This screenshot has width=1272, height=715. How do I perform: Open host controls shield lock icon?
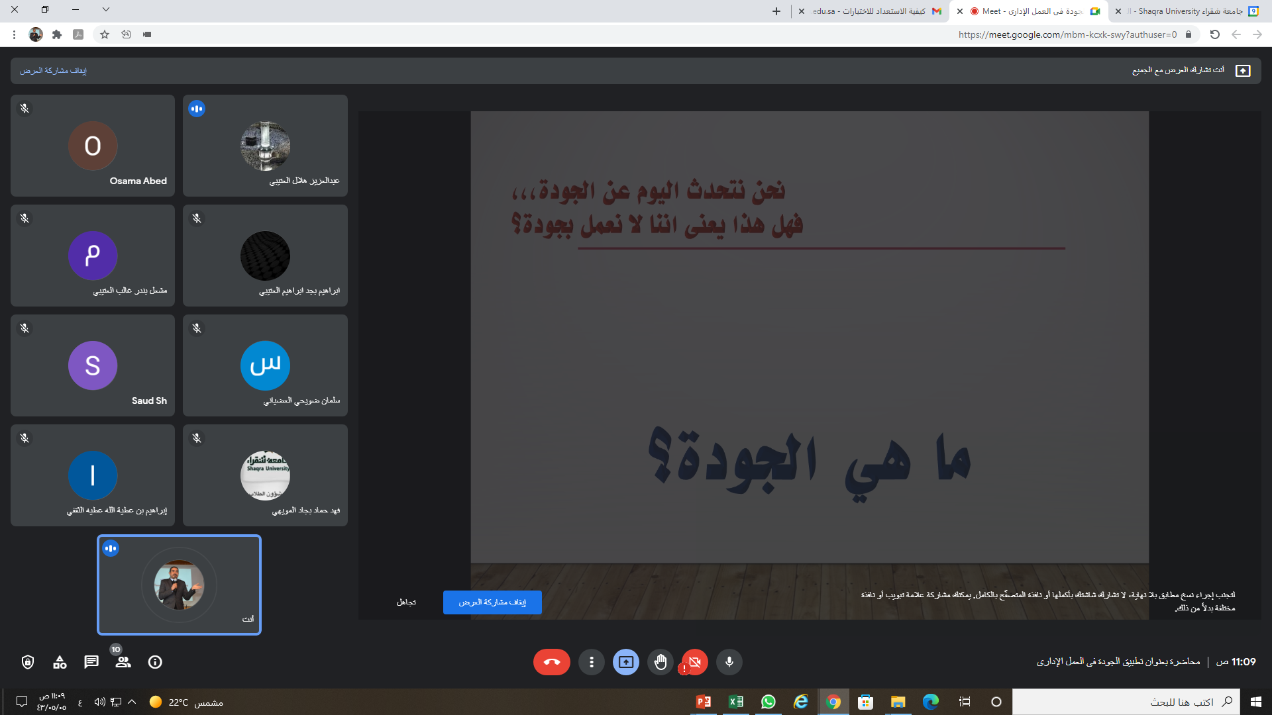click(x=28, y=662)
